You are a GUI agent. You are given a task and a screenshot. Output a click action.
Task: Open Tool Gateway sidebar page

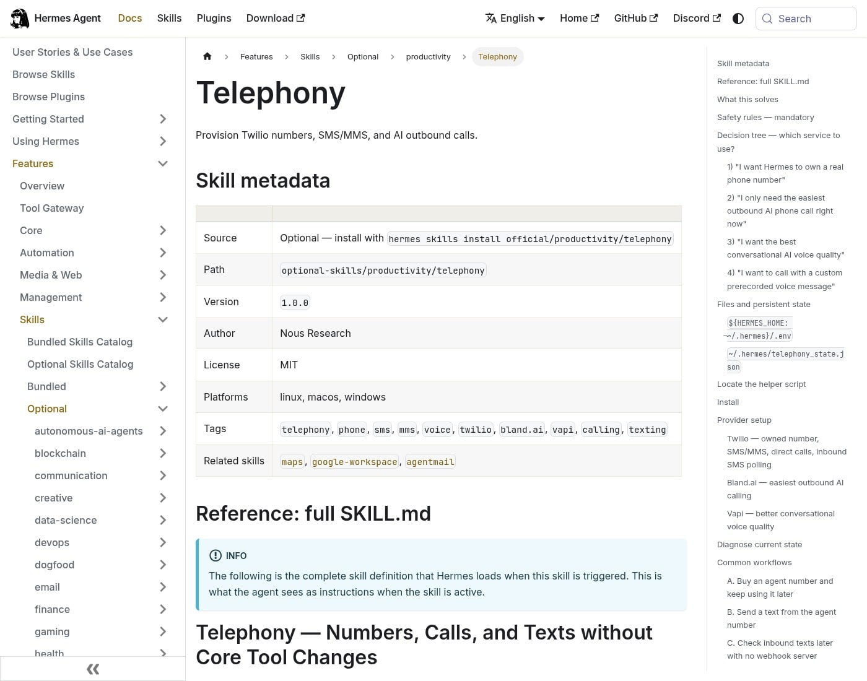point(51,208)
